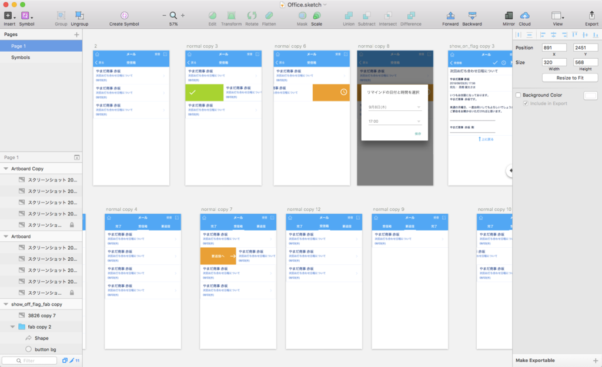
Task: Click the Ungroup toolbar icon
Action: (79, 15)
